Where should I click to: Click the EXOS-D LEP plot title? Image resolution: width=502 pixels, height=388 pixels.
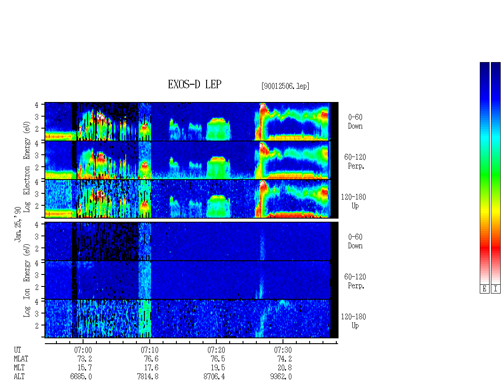click(195, 84)
